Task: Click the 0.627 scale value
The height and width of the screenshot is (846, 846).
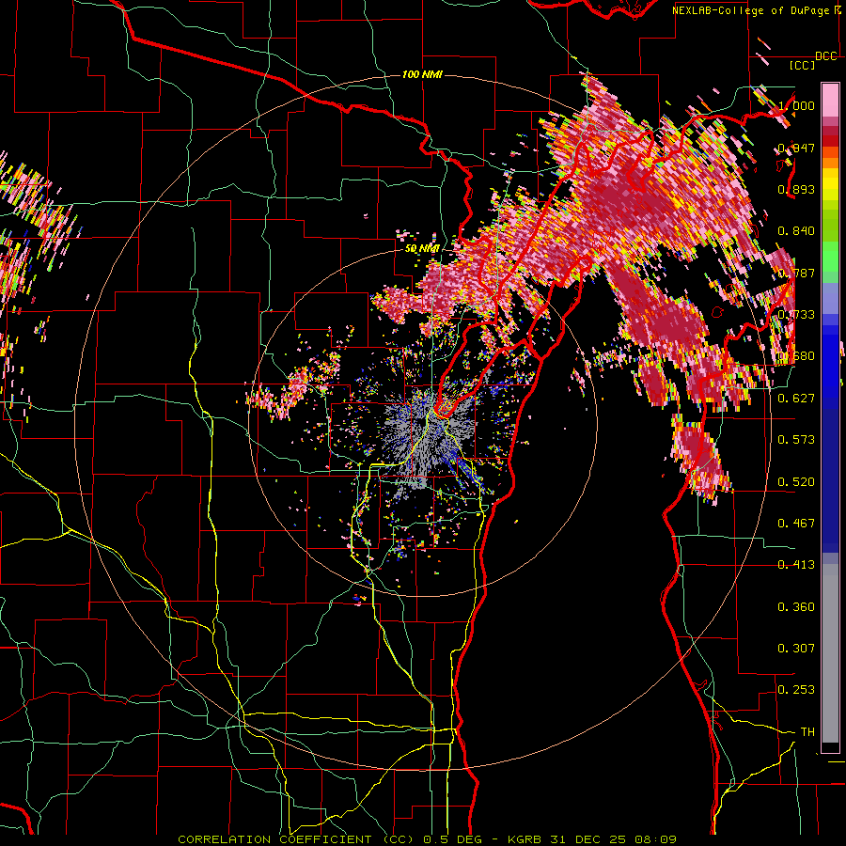Action: pos(796,399)
